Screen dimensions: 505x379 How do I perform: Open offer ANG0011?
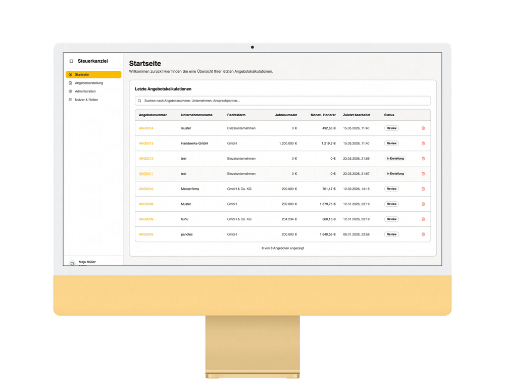coord(146,174)
